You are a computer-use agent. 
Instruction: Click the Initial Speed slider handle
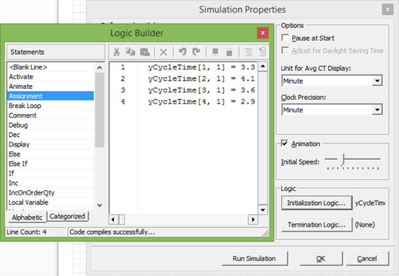point(342,160)
